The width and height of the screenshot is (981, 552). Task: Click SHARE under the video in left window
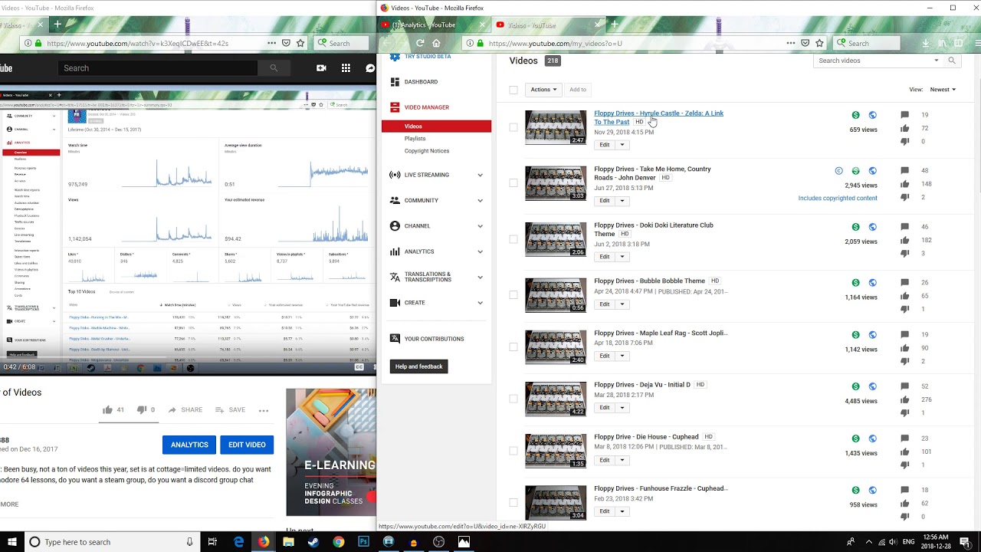tap(185, 410)
